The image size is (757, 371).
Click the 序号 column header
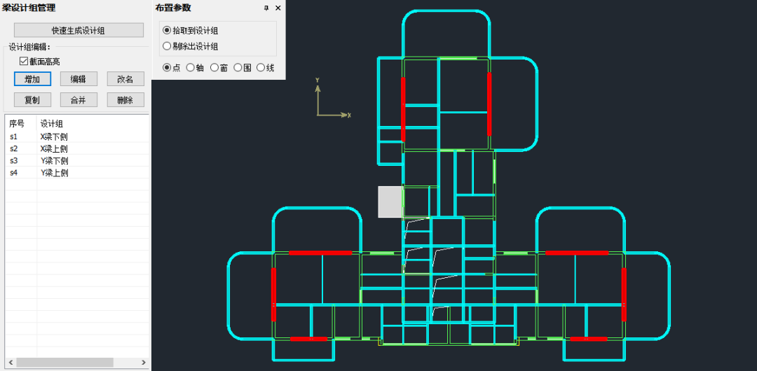[21, 123]
